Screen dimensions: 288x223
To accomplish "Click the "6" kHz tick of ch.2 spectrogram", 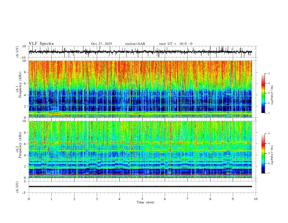I will coord(25,144).
